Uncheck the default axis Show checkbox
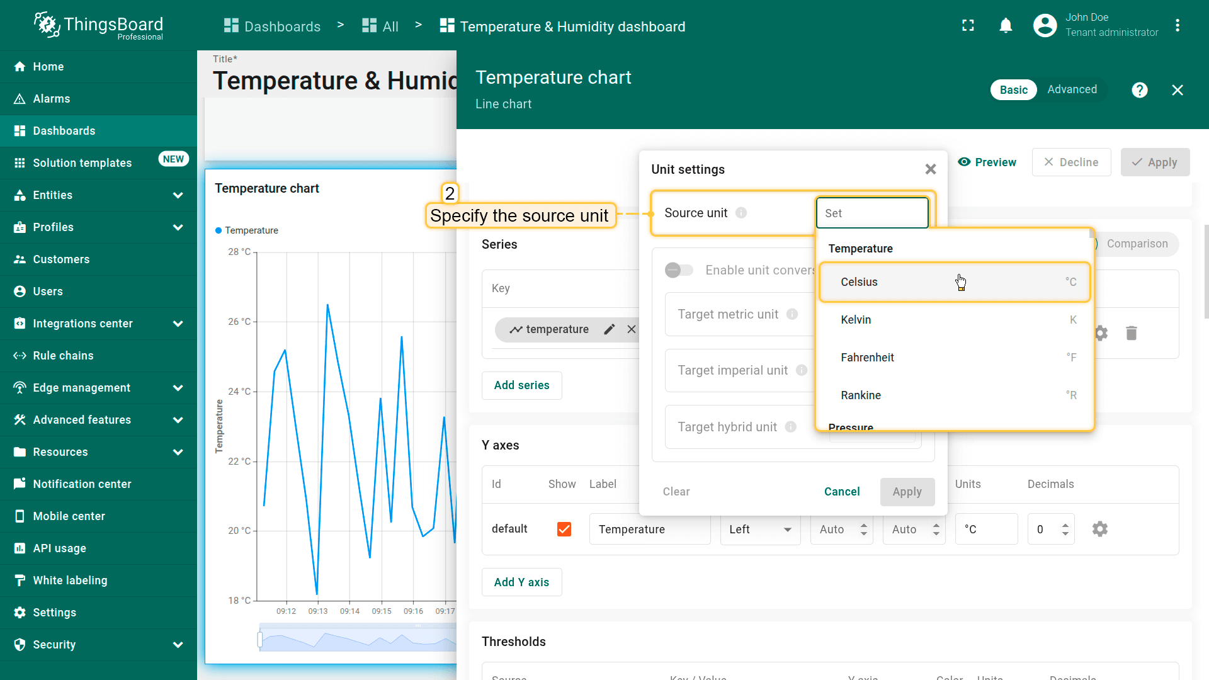This screenshot has width=1209, height=680. tap(564, 530)
